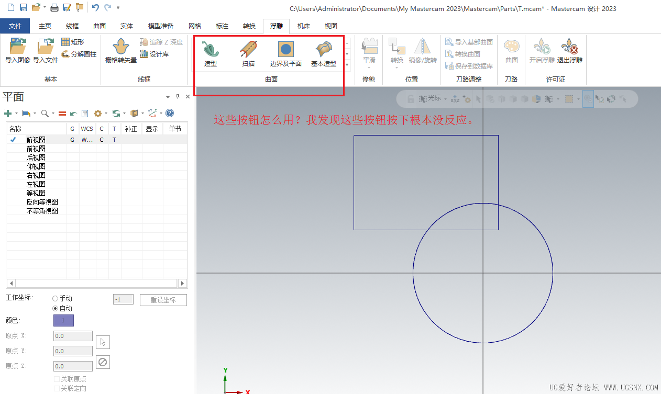Image resolution: width=661 pixels, height=394 pixels.
Task: Click the circle-slash reset origin button
Action: pos(103,362)
